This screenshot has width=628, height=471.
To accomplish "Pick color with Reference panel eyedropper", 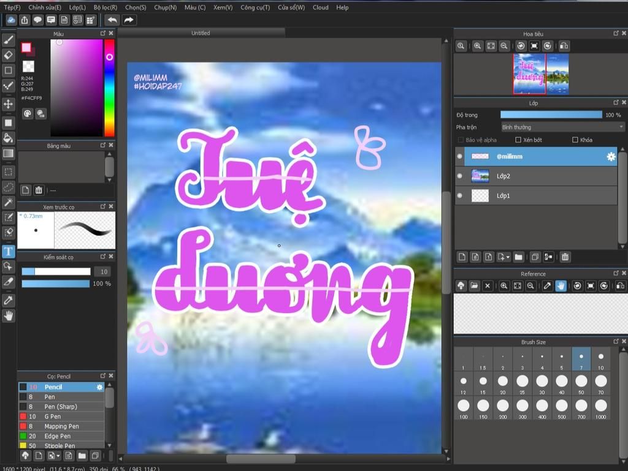I will pos(548,286).
